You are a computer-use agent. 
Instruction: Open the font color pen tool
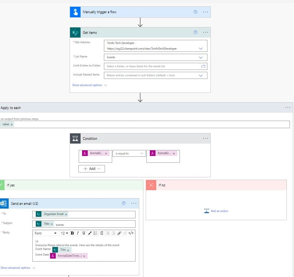coord(90,233)
